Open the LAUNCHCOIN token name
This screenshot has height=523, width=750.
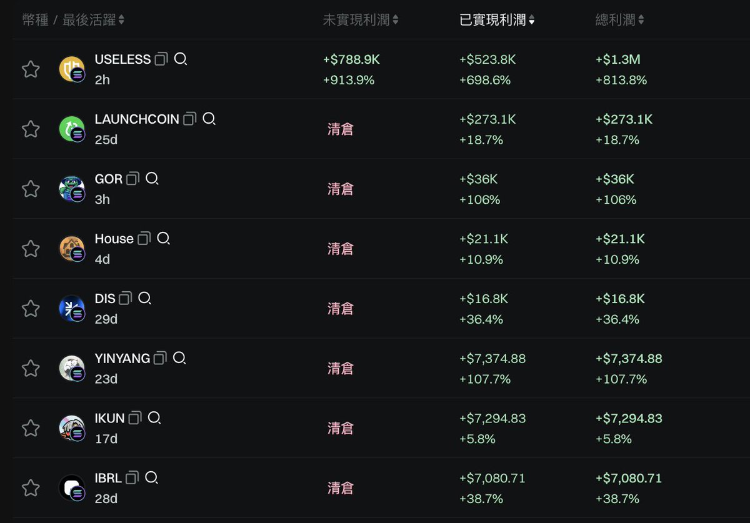[137, 119]
